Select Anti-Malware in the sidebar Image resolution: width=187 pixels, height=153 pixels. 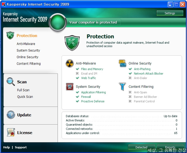(x=26, y=44)
